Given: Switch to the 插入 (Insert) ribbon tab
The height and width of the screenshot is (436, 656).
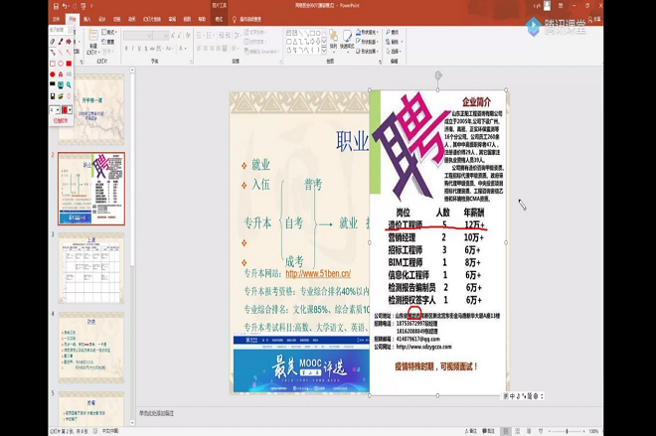Looking at the screenshot, I should 87,19.
